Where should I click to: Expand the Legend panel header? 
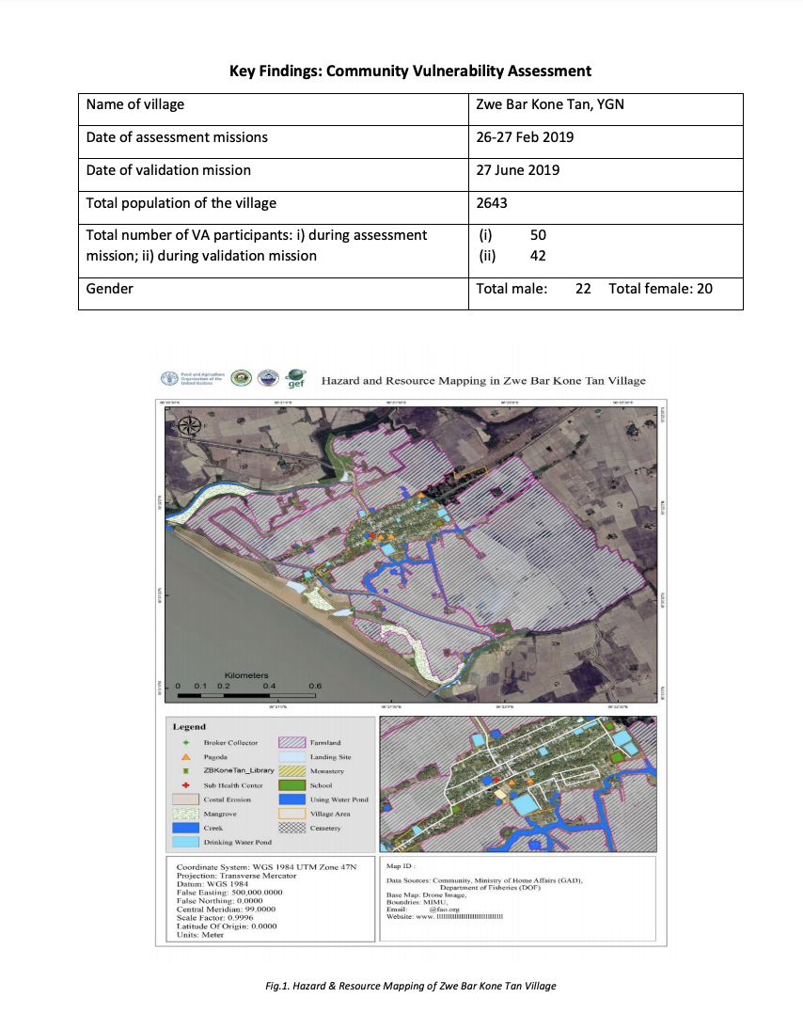coord(189,727)
